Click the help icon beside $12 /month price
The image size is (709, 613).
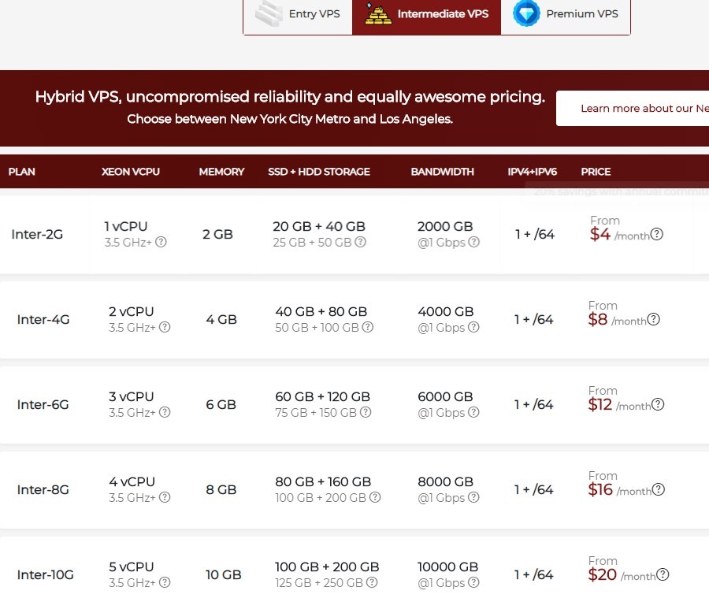(x=658, y=404)
